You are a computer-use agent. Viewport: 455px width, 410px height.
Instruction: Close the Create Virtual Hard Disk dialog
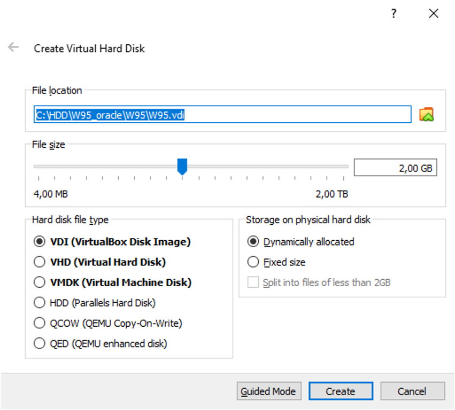click(434, 14)
